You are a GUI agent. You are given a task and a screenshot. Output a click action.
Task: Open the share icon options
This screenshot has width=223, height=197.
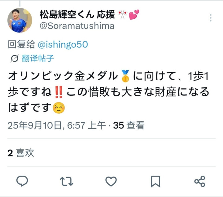[200, 181]
